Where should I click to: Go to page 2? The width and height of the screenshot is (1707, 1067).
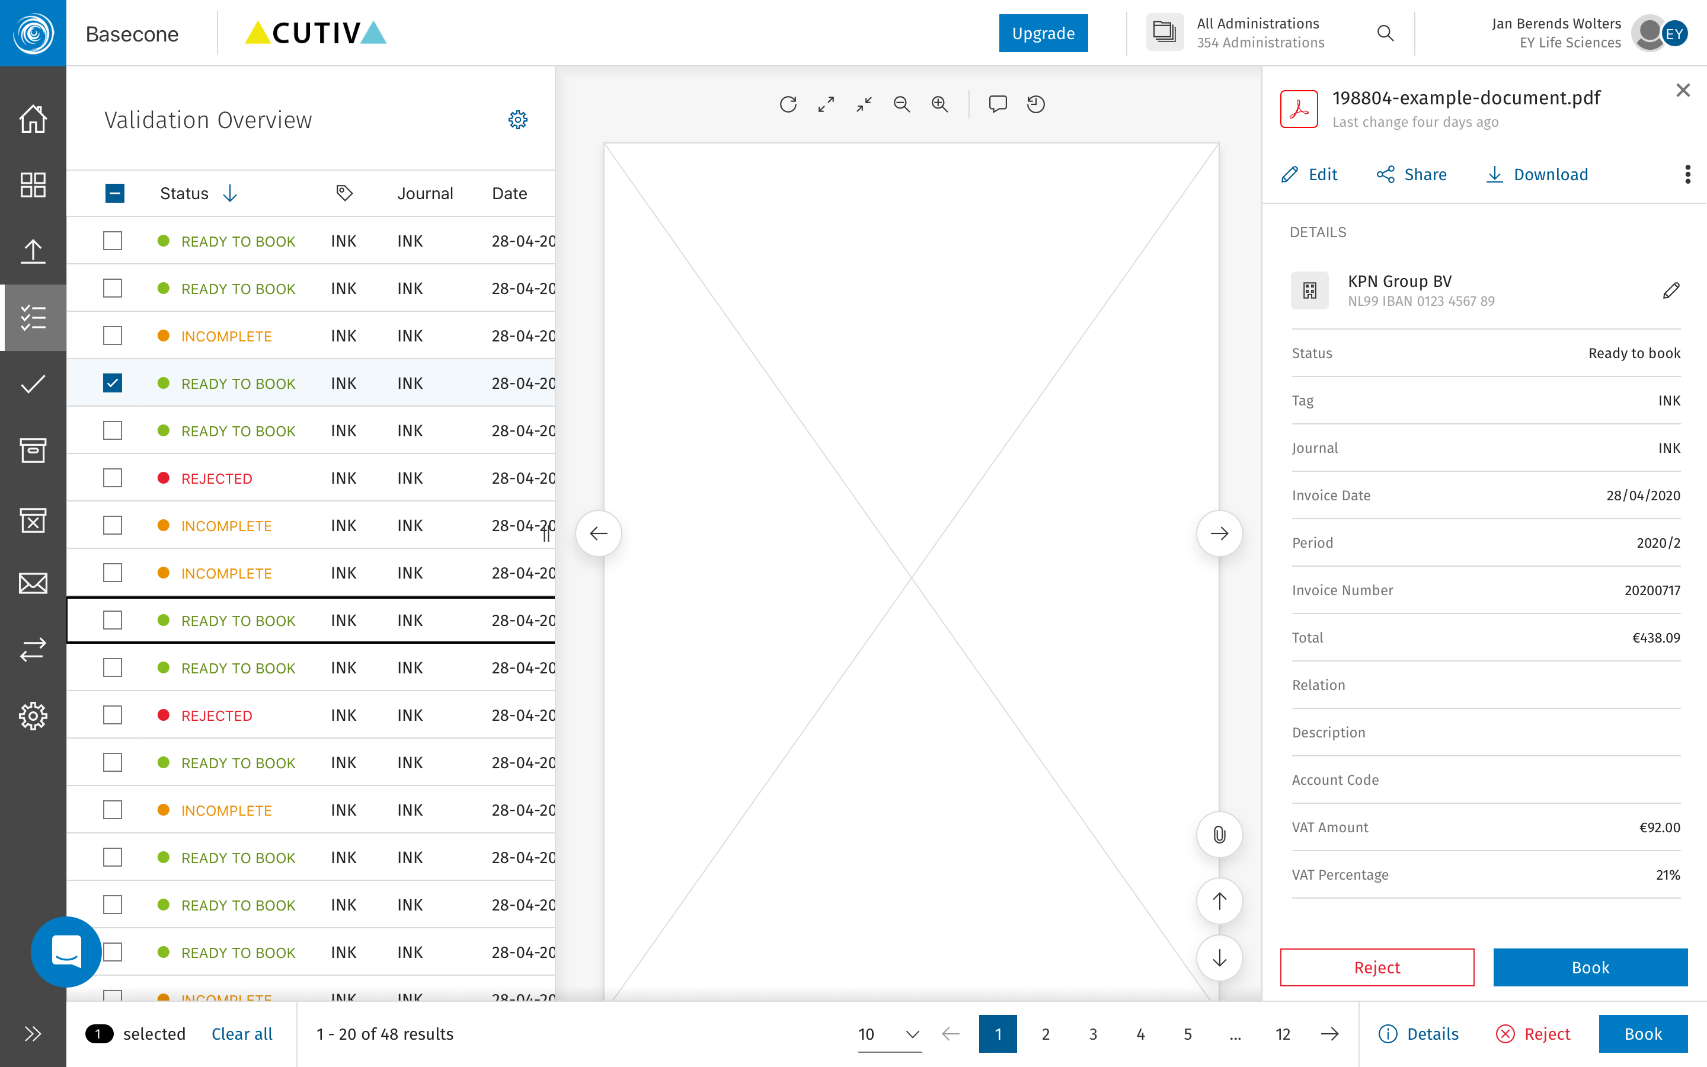point(1046,1034)
